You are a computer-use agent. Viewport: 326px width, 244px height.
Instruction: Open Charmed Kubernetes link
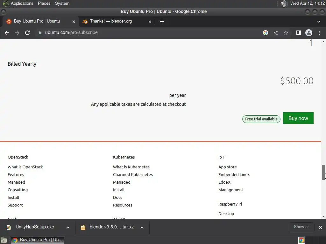pos(133,174)
